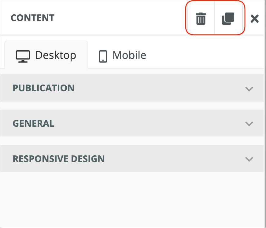This screenshot has width=266, height=228.
Task: Open the PUBLICATION section label
Action: click(43, 88)
